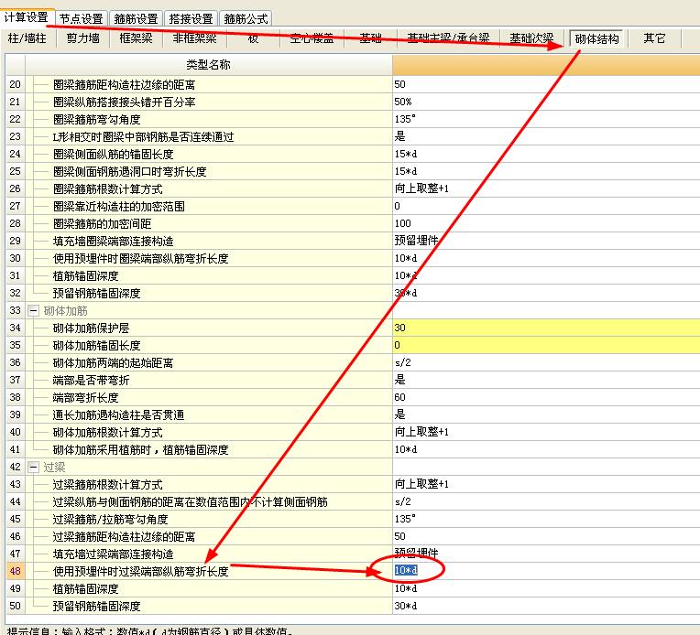Image resolution: width=700 pixels, height=635 pixels.
Task: Edit value for 使用预埋件时圈梁端部纵筋弯折长度
Action: click(x=546, y=258)
